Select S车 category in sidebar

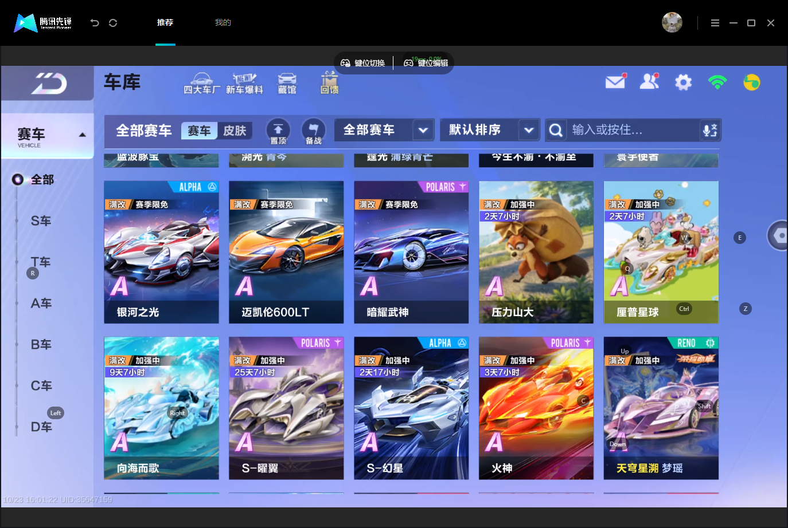[x=41, y=221]
